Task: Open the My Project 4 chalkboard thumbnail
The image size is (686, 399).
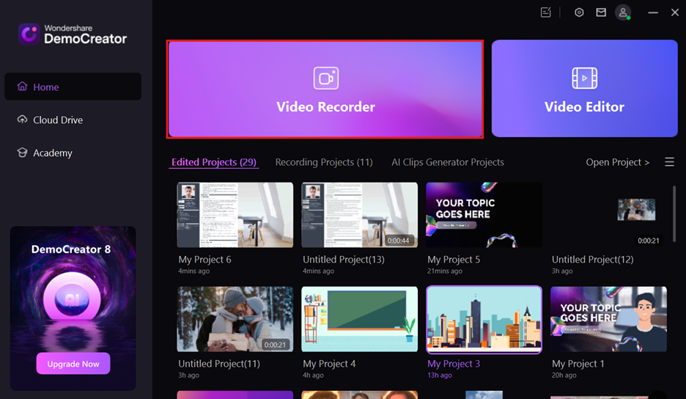Action: pyautogui.click(x=360, y=319)
